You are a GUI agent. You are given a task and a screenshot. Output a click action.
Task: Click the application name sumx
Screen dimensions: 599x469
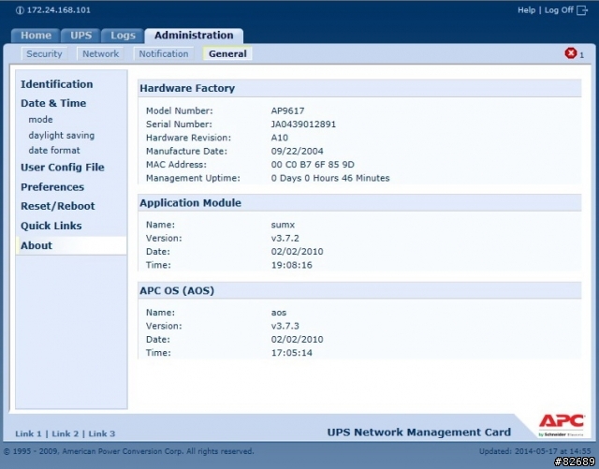tap(283, 225)
